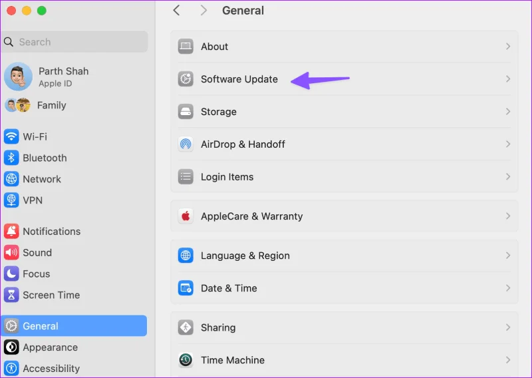532x378 pixels.
Task: Click the Parth Shah profile avatar
Action: click(x=19, y=77)
